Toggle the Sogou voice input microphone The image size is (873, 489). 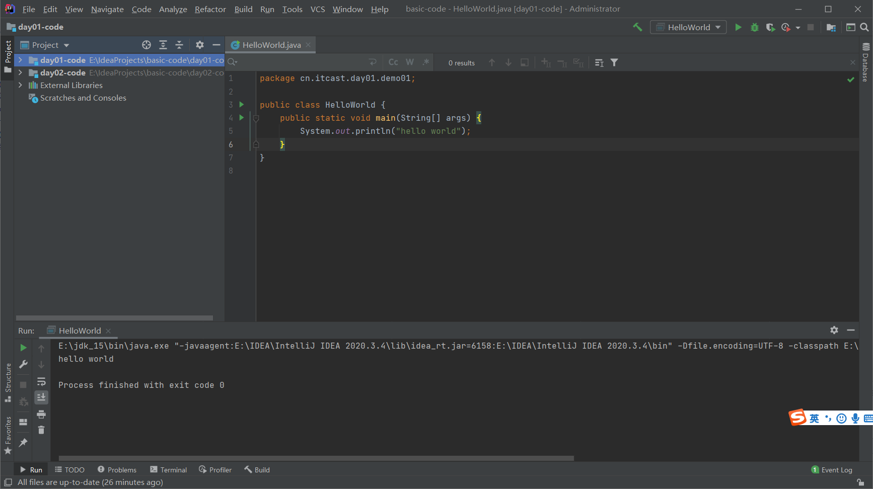[x=855, y=419]
